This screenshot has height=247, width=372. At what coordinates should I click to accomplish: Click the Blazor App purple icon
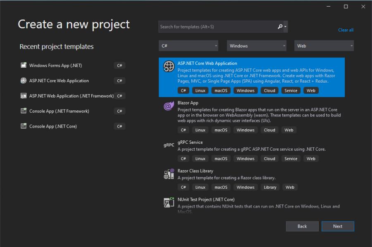click(169, 106)
